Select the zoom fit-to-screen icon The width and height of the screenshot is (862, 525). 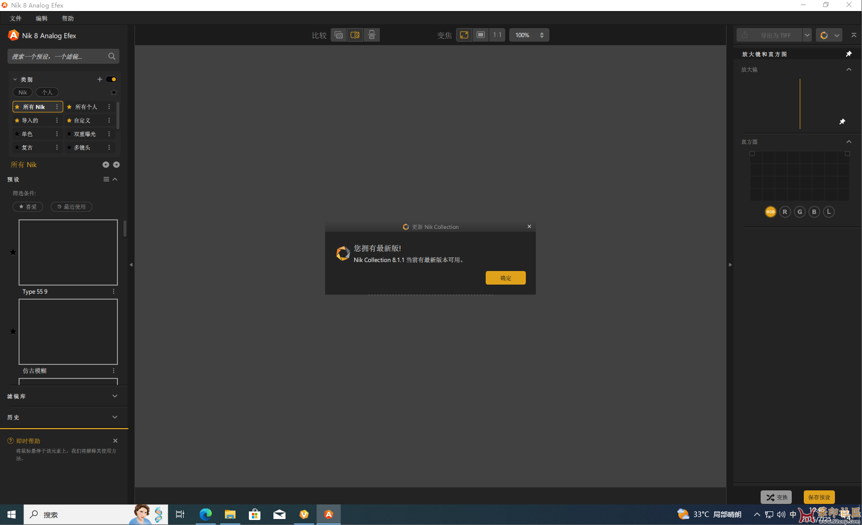point(464,35)
